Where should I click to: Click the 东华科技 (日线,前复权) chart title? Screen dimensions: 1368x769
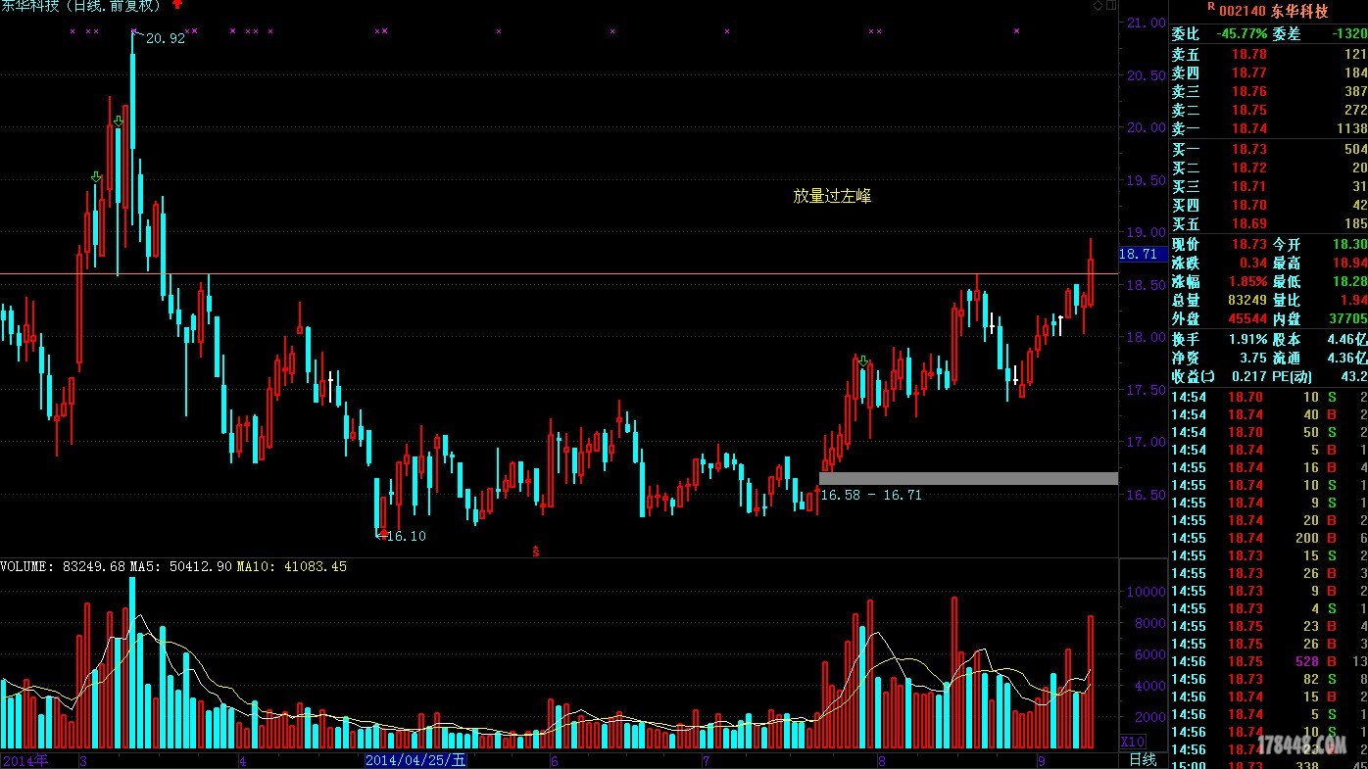coord(81,7)
